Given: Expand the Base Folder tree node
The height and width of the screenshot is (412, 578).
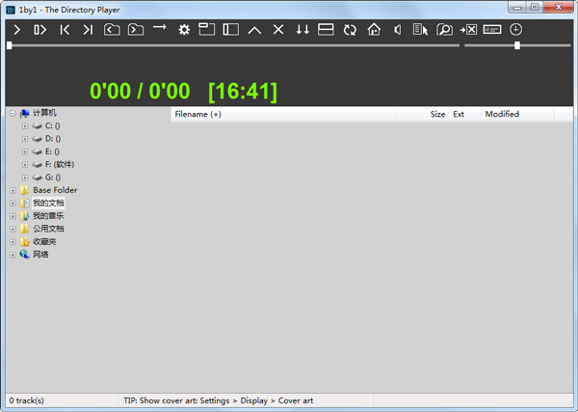Looking at the screenshot, I should click(x=13, y=190).
